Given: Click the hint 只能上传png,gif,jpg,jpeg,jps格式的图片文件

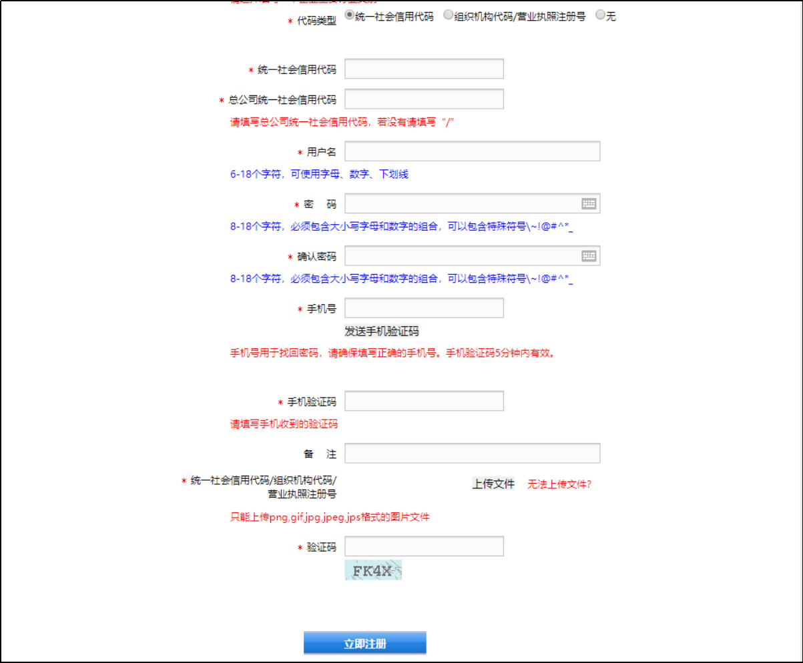Looking at the screenshot, I should (x=330, y=517).
